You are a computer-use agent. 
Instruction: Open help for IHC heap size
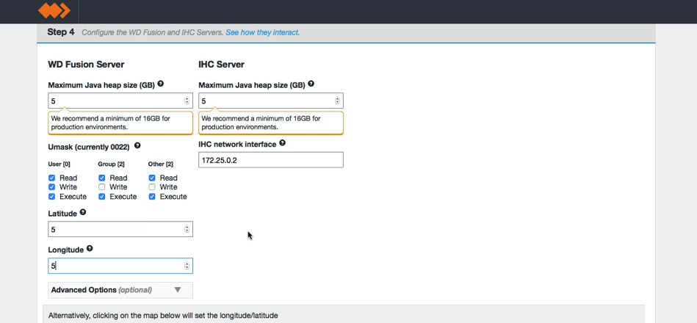[311, 84]
